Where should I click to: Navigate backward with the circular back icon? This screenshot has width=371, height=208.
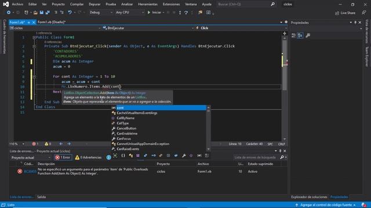9,12
